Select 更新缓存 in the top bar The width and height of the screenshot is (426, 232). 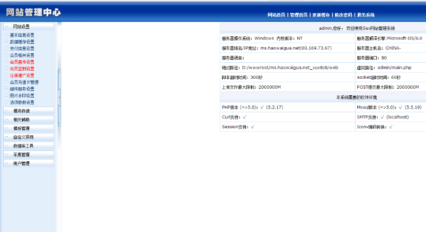[321, 15]
